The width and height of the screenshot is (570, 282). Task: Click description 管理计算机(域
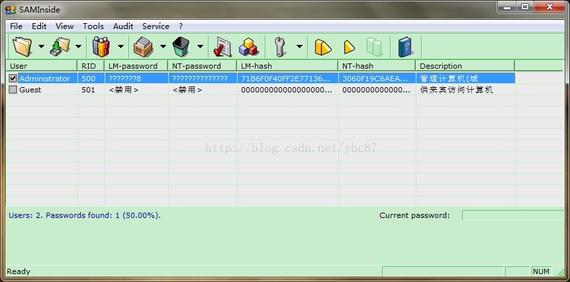coord(449,79)
